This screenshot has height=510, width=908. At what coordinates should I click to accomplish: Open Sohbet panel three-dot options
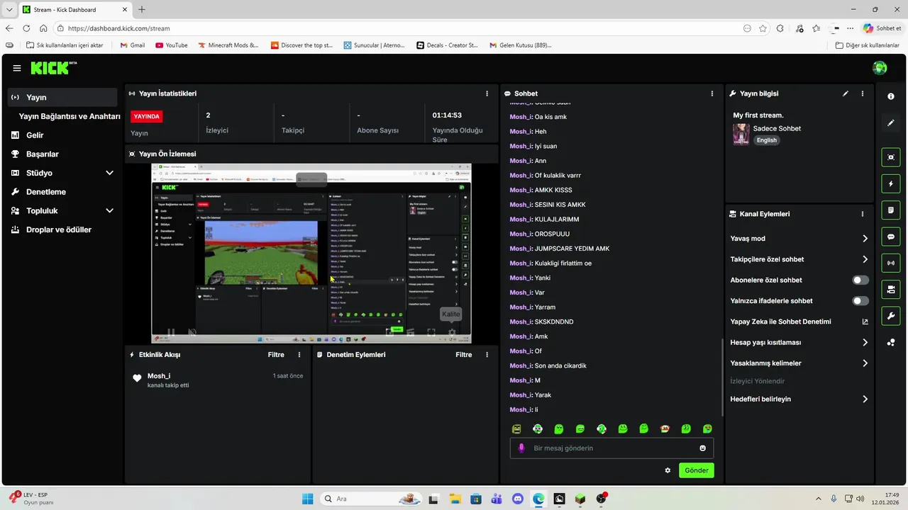tap(712, 93)
